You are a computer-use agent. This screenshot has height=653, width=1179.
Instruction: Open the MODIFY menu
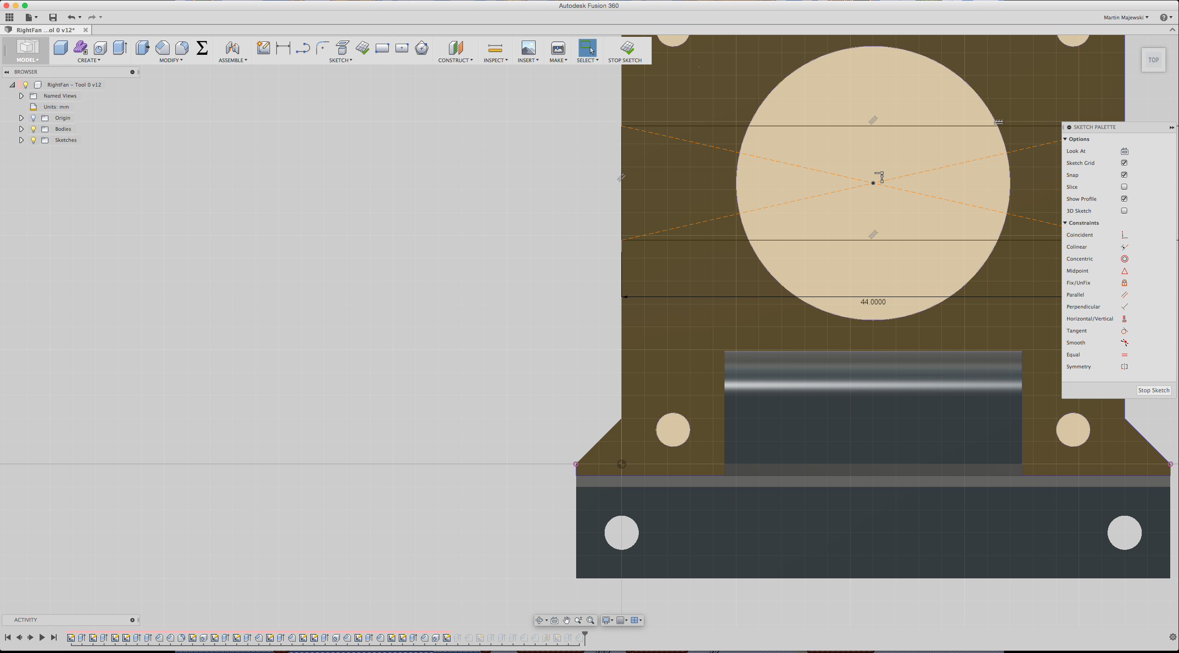point(171,60)
